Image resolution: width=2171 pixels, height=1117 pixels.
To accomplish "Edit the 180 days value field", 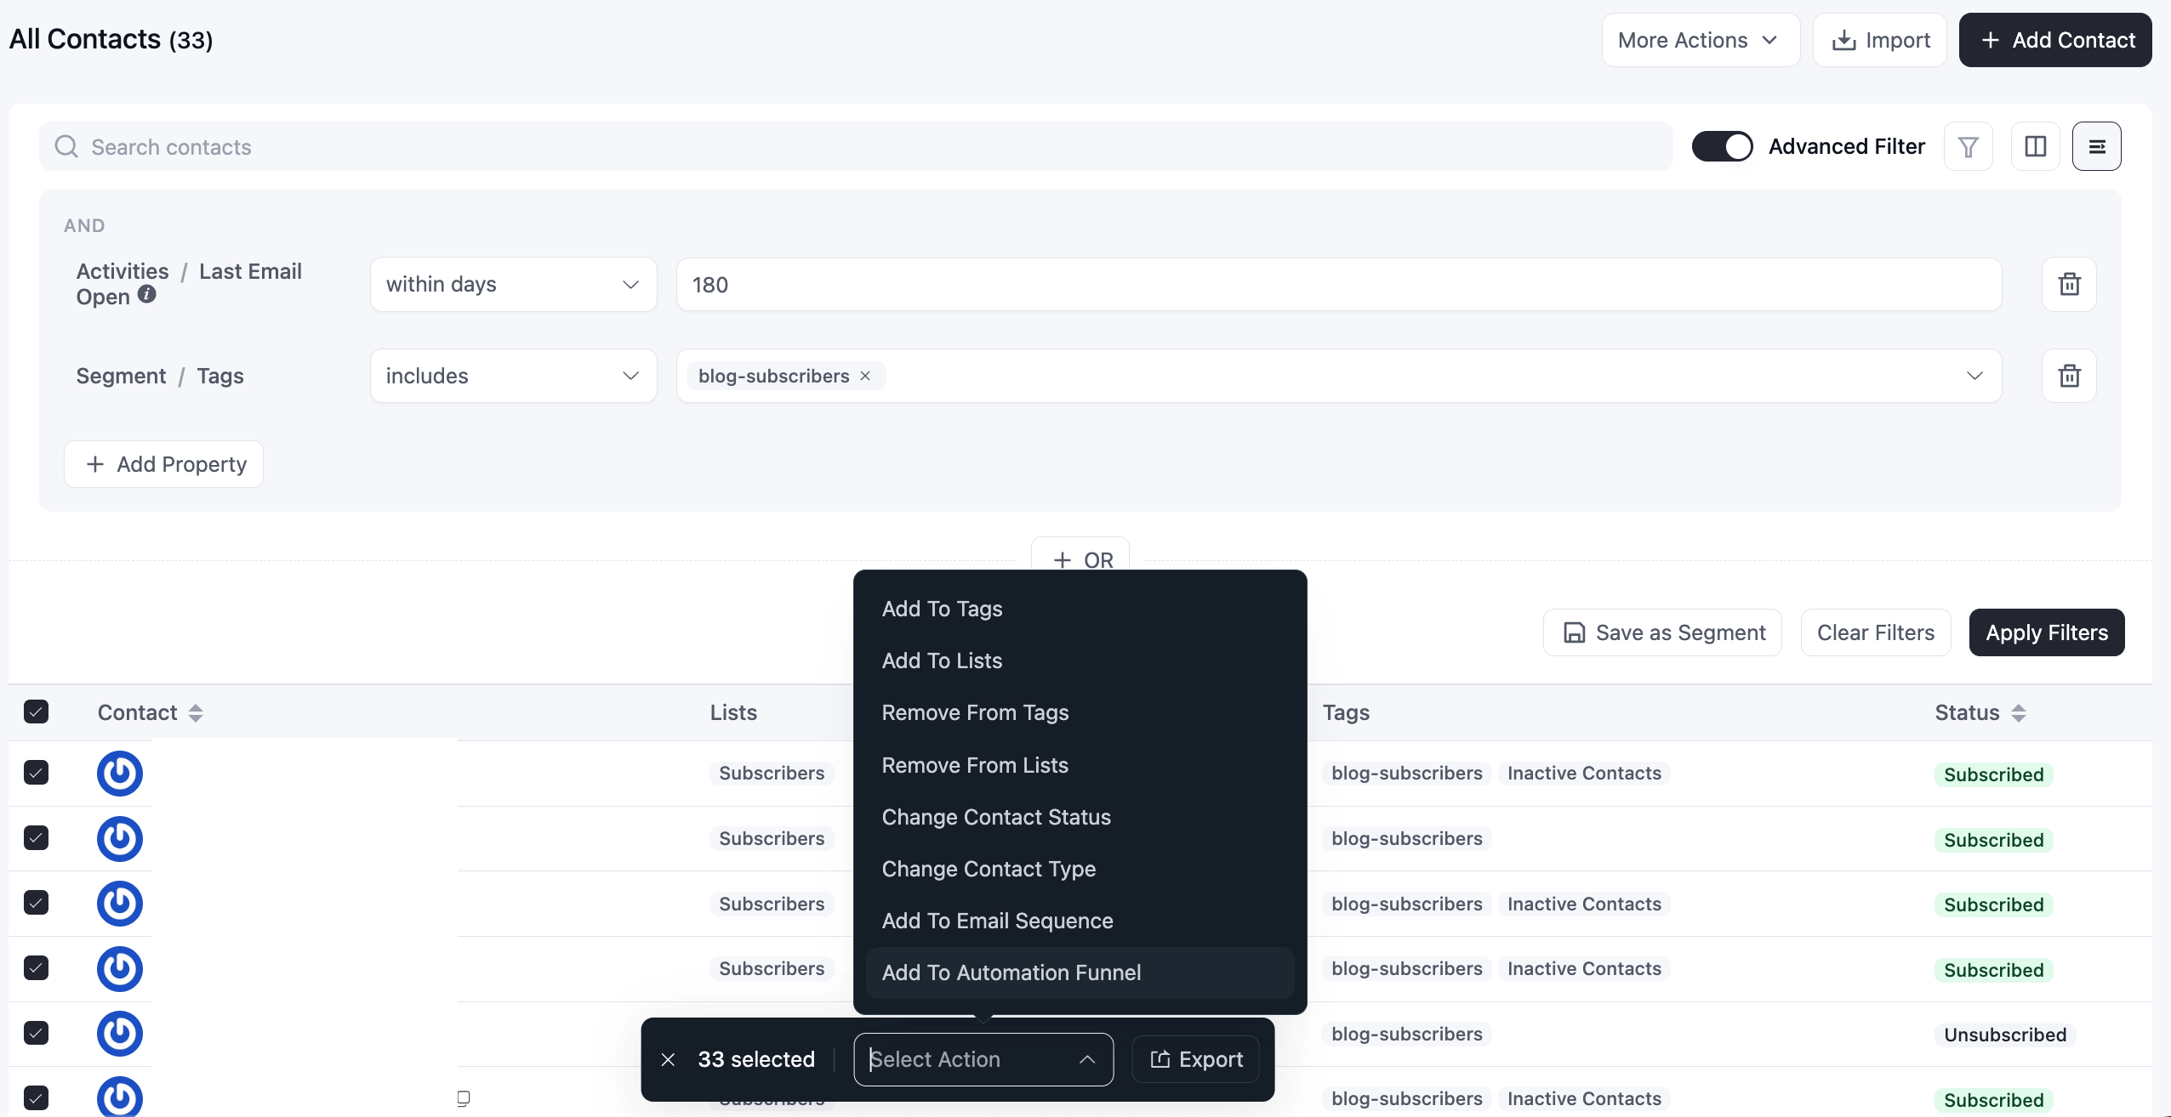I will click(x=1339, y=284).
